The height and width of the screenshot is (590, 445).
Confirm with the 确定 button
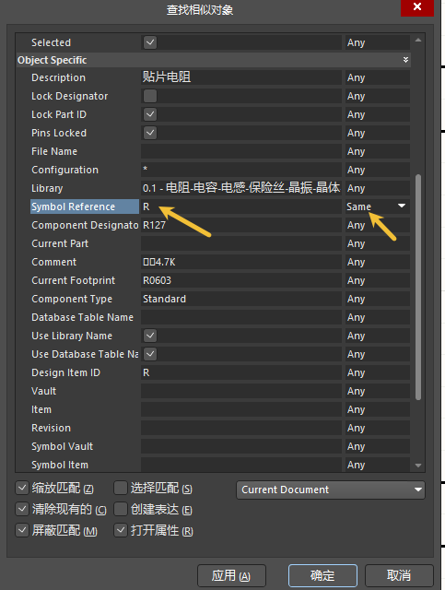[322, 575]
